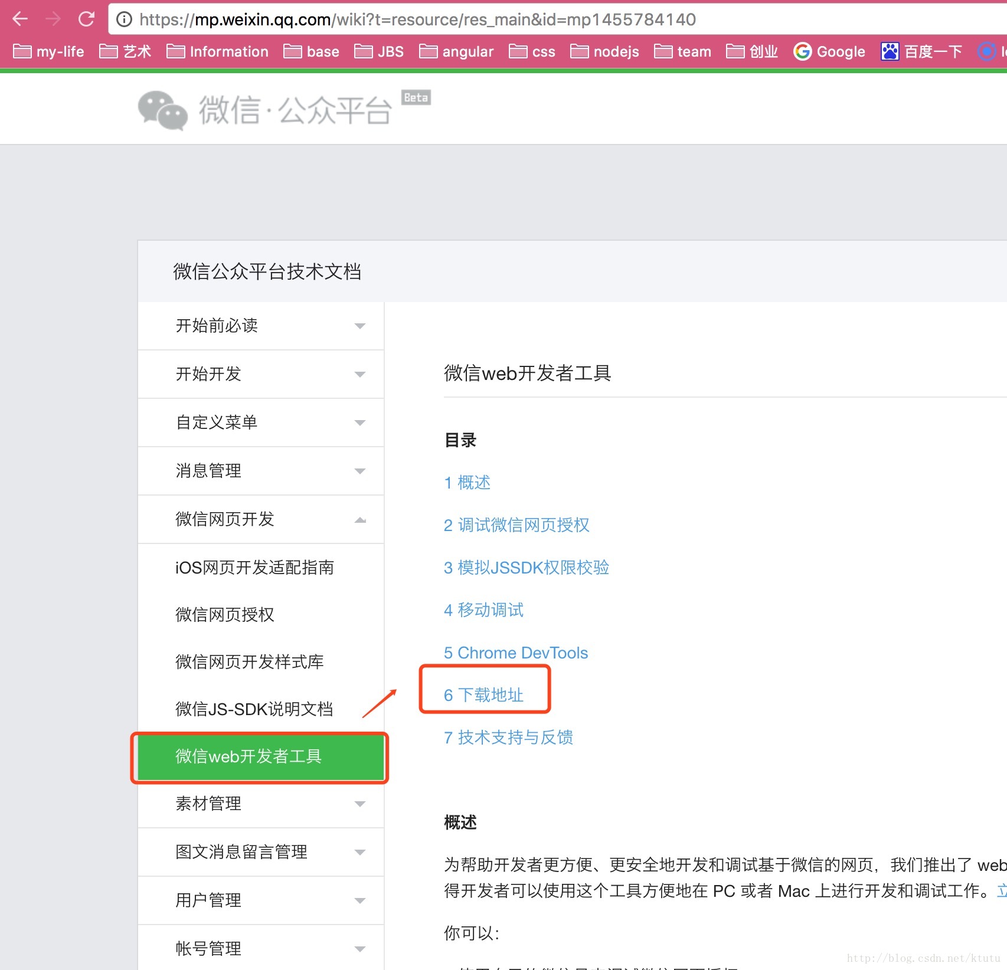Click the 用户管理 menu label

pyautogui.click(x=208, y=900)
